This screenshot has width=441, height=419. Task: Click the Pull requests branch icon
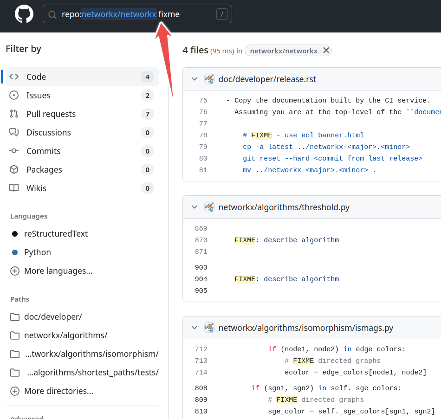[14, 114]
